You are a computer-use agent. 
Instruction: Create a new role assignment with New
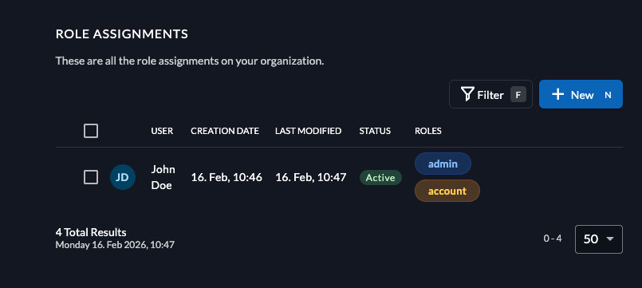[581, 94]
